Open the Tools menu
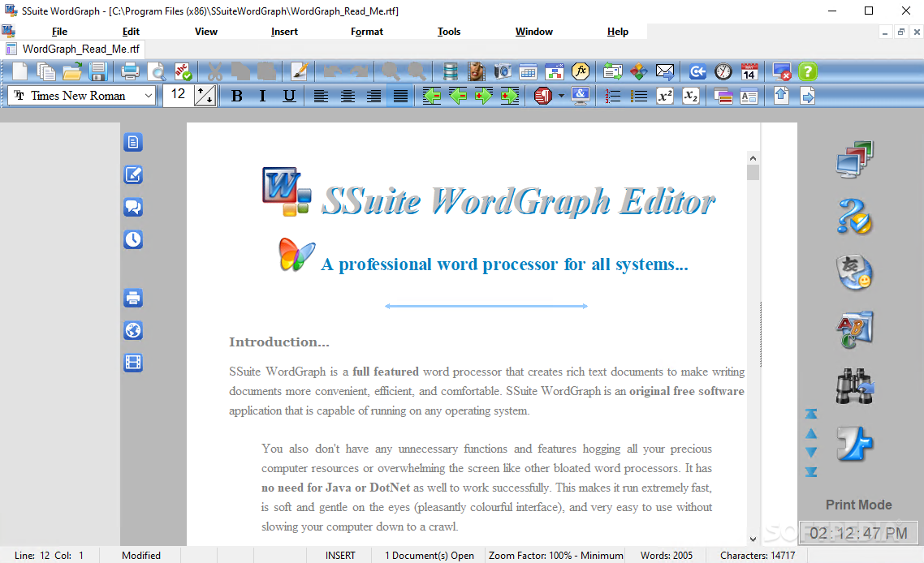924x563 pixels. coord(449,32)
